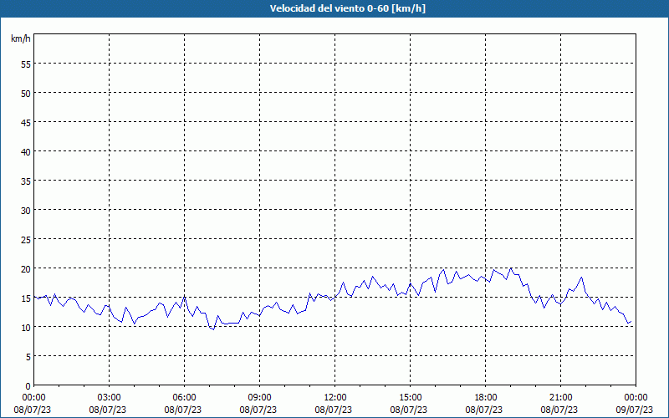Click the 12:00 time axis label
This screenshot has width=669, height=418.
[x=335, y=398]
